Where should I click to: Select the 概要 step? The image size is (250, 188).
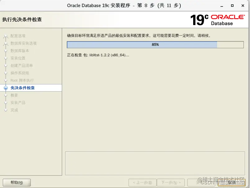pyautogui.click(x=14, y=95)
